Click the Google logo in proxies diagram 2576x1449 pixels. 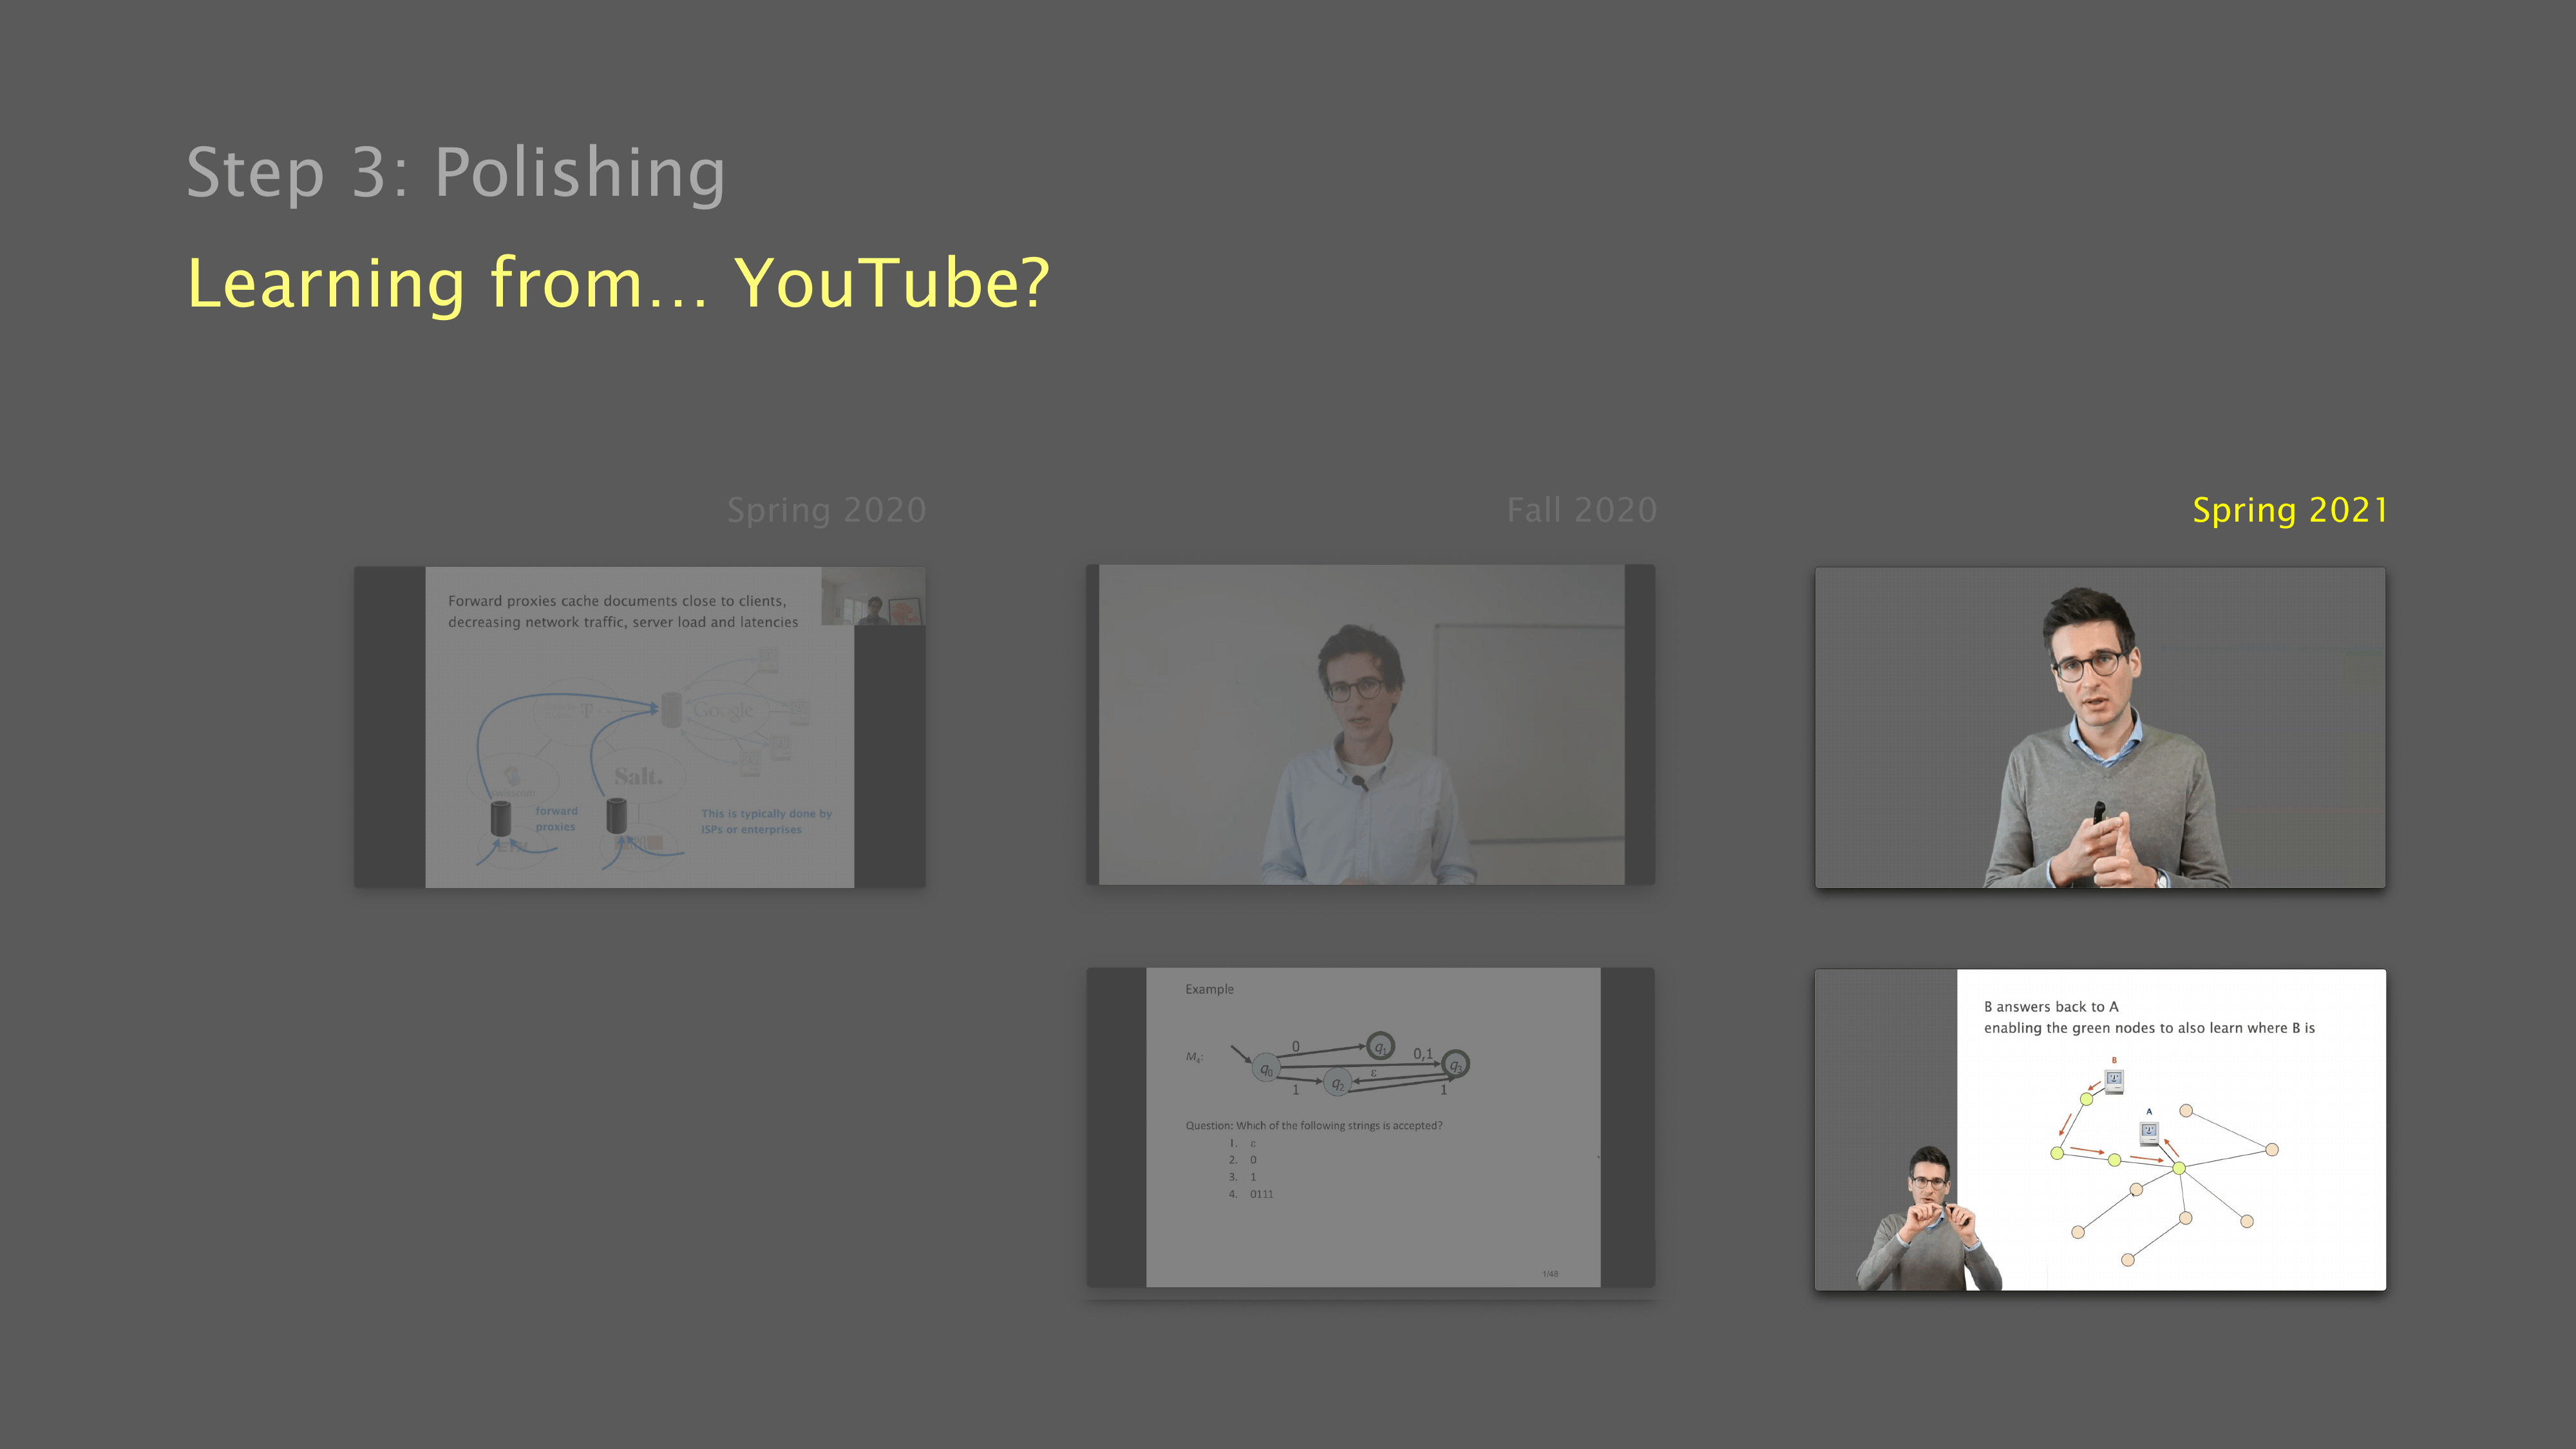[723, 710]
